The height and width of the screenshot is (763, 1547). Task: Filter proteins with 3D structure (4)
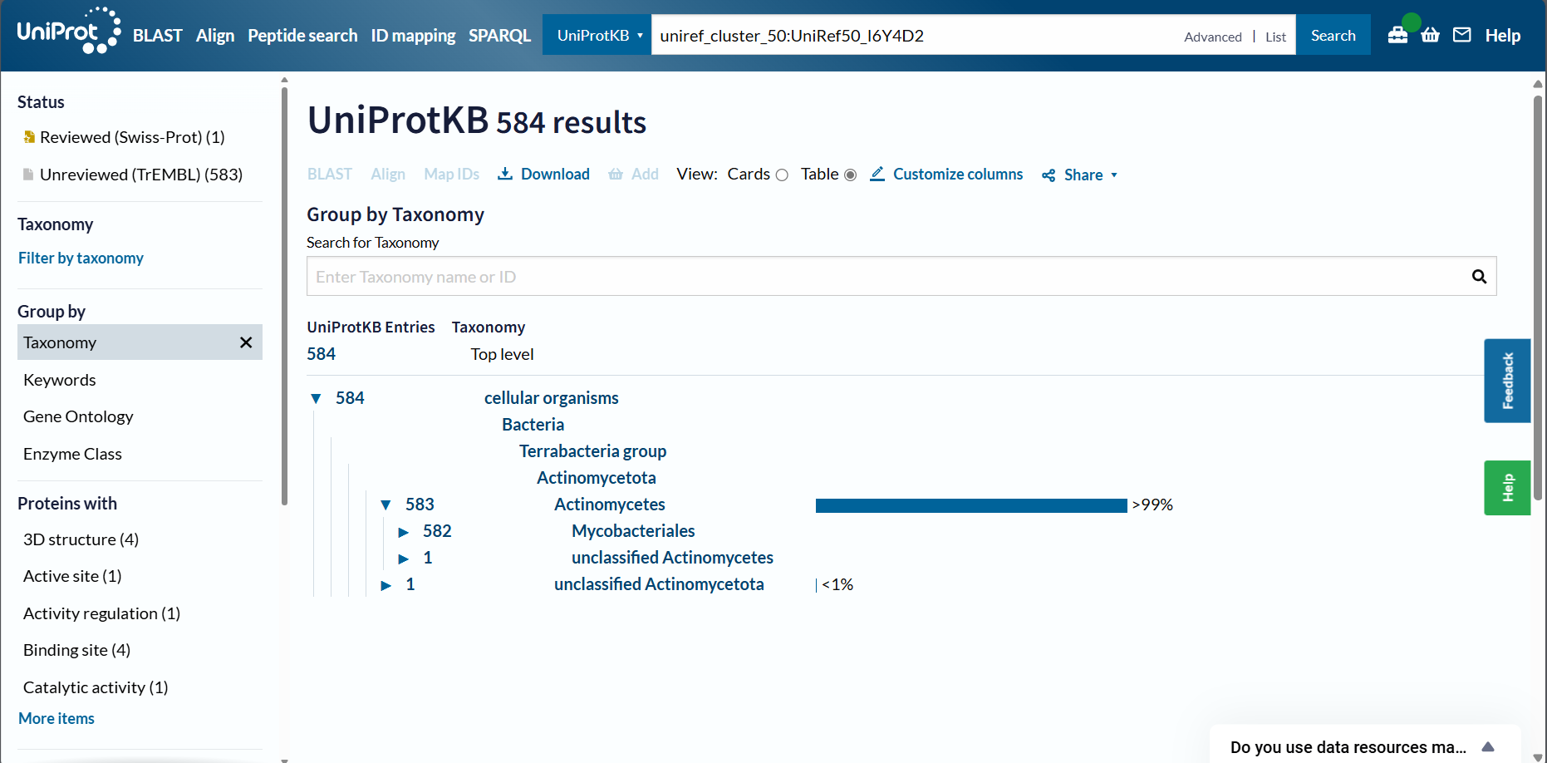[81, 539]
